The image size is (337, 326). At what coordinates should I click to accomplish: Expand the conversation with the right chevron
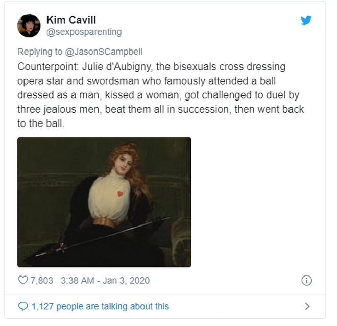[x=307, y=306]
